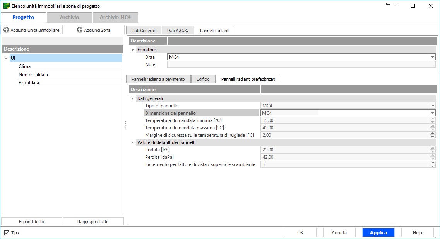
Task: Click the Annulla button
Action: point(339,232)
